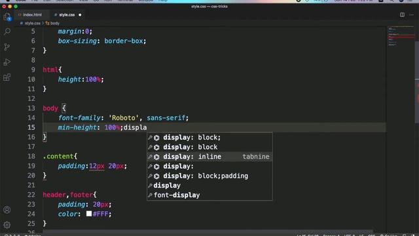Click the minimap code overview

pyautogui.click(x=400, y=37)
